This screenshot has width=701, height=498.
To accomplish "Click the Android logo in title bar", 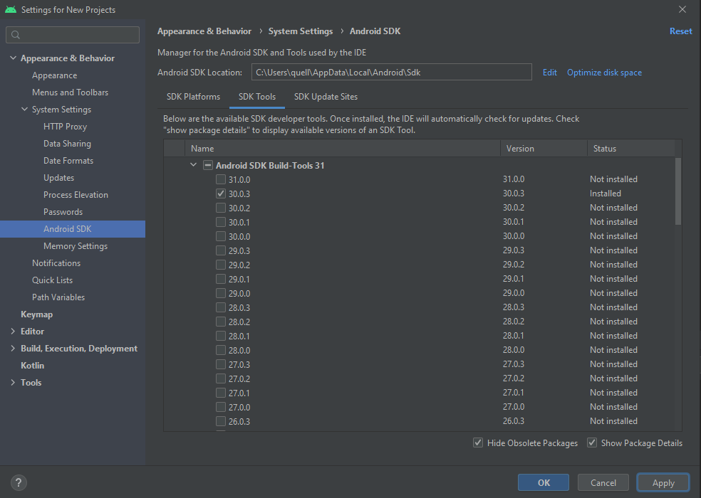I will click(10, 10).
